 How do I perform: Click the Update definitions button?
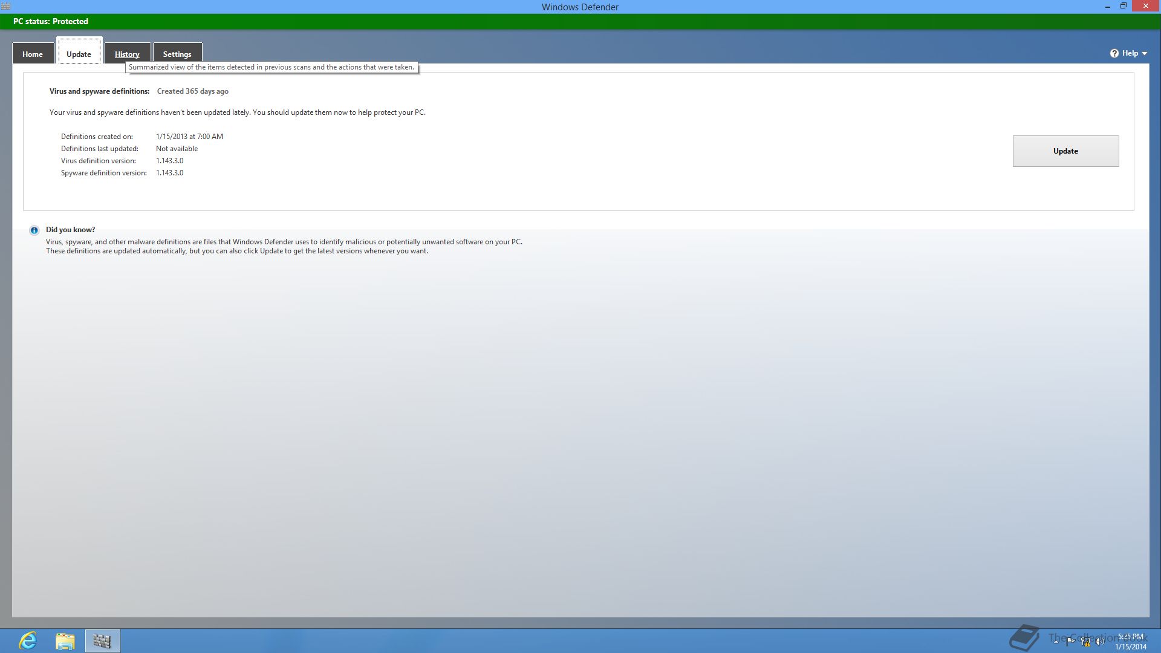pos(1065,151)
